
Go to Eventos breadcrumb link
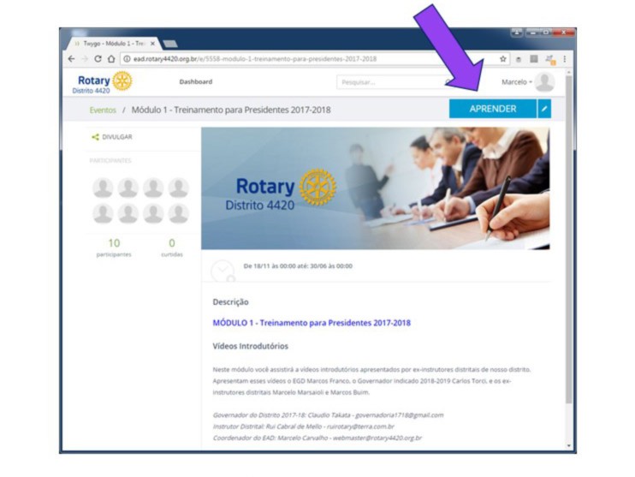click(x=103, y=110)
